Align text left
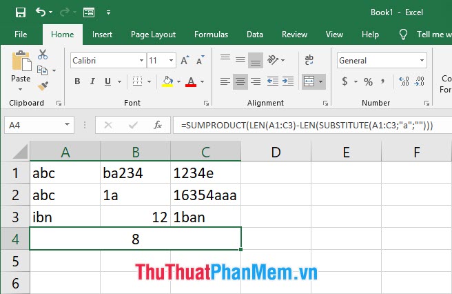Screen dimensions: 452x294 pyautogui.click(x=225, y=81)
